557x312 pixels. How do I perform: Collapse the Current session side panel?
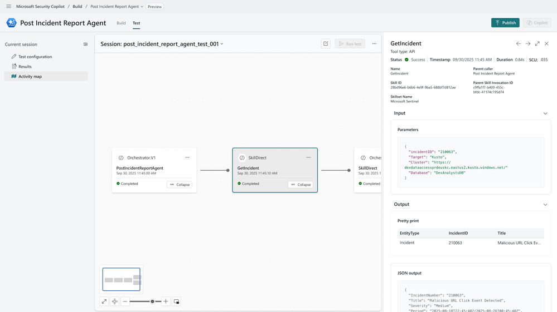[85, 44]
